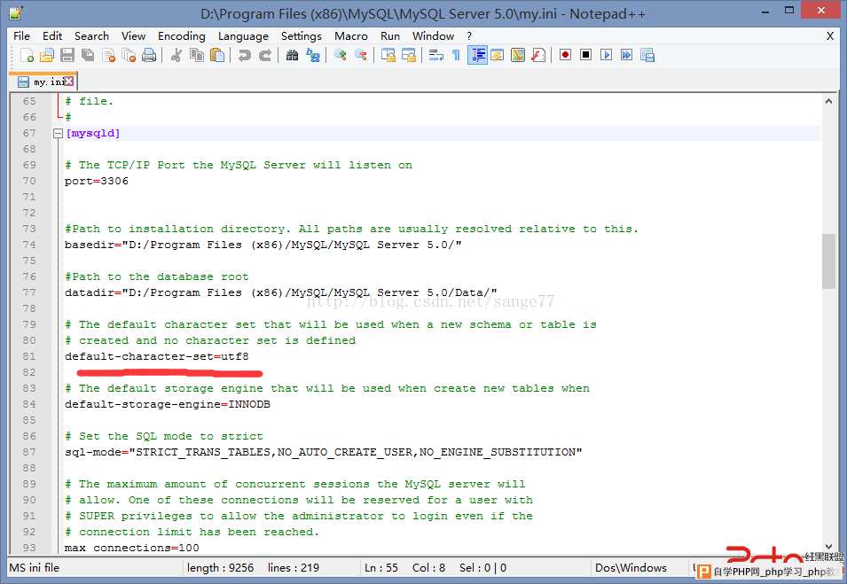Close the my.ini tab with red X
The width and height of the screenshot is (847, 584).
(x=68, y=81)
